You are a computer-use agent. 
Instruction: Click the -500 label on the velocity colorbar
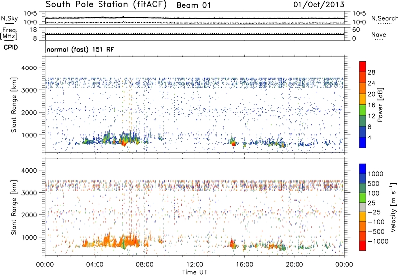(x=376, y=232)
